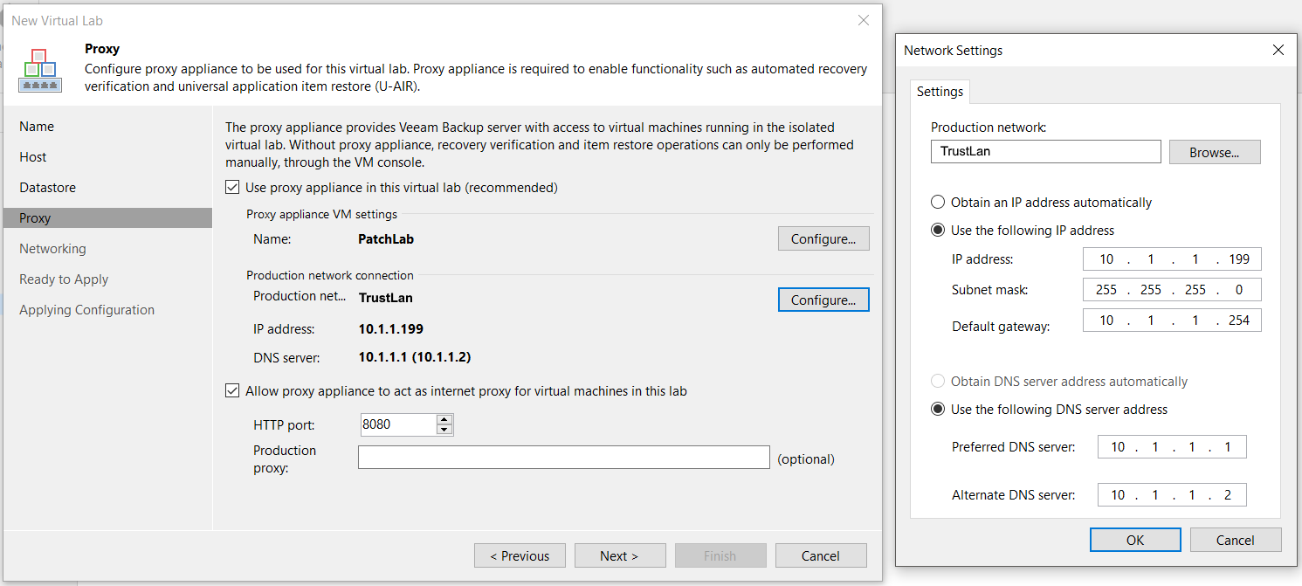The image size is (1302, 586).
Task: Confirm Network Settings with OK
Action: 1135,540
